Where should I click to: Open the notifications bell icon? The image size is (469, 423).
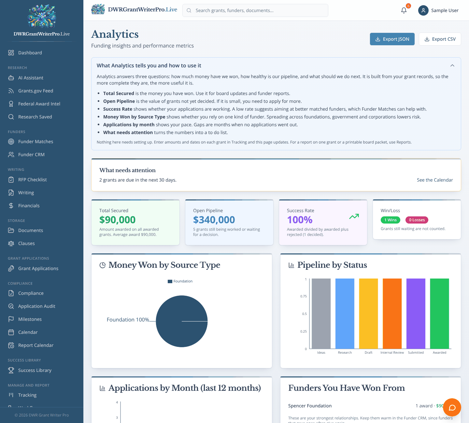point(404,10)
